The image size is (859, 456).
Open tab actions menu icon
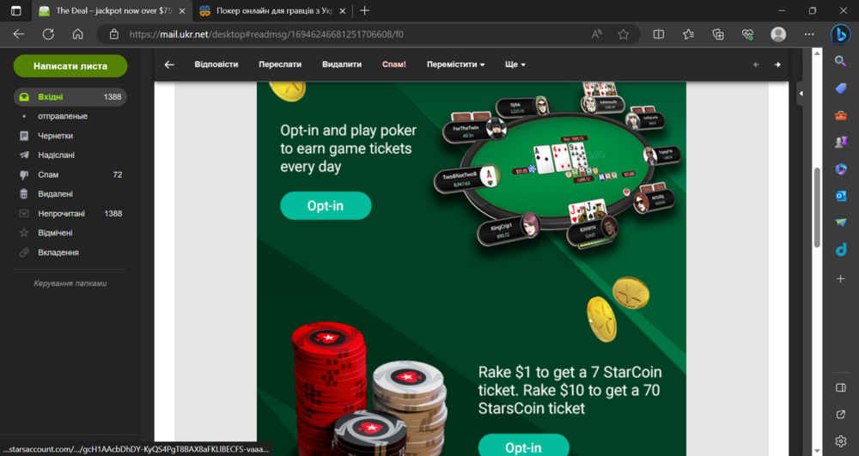15,10
